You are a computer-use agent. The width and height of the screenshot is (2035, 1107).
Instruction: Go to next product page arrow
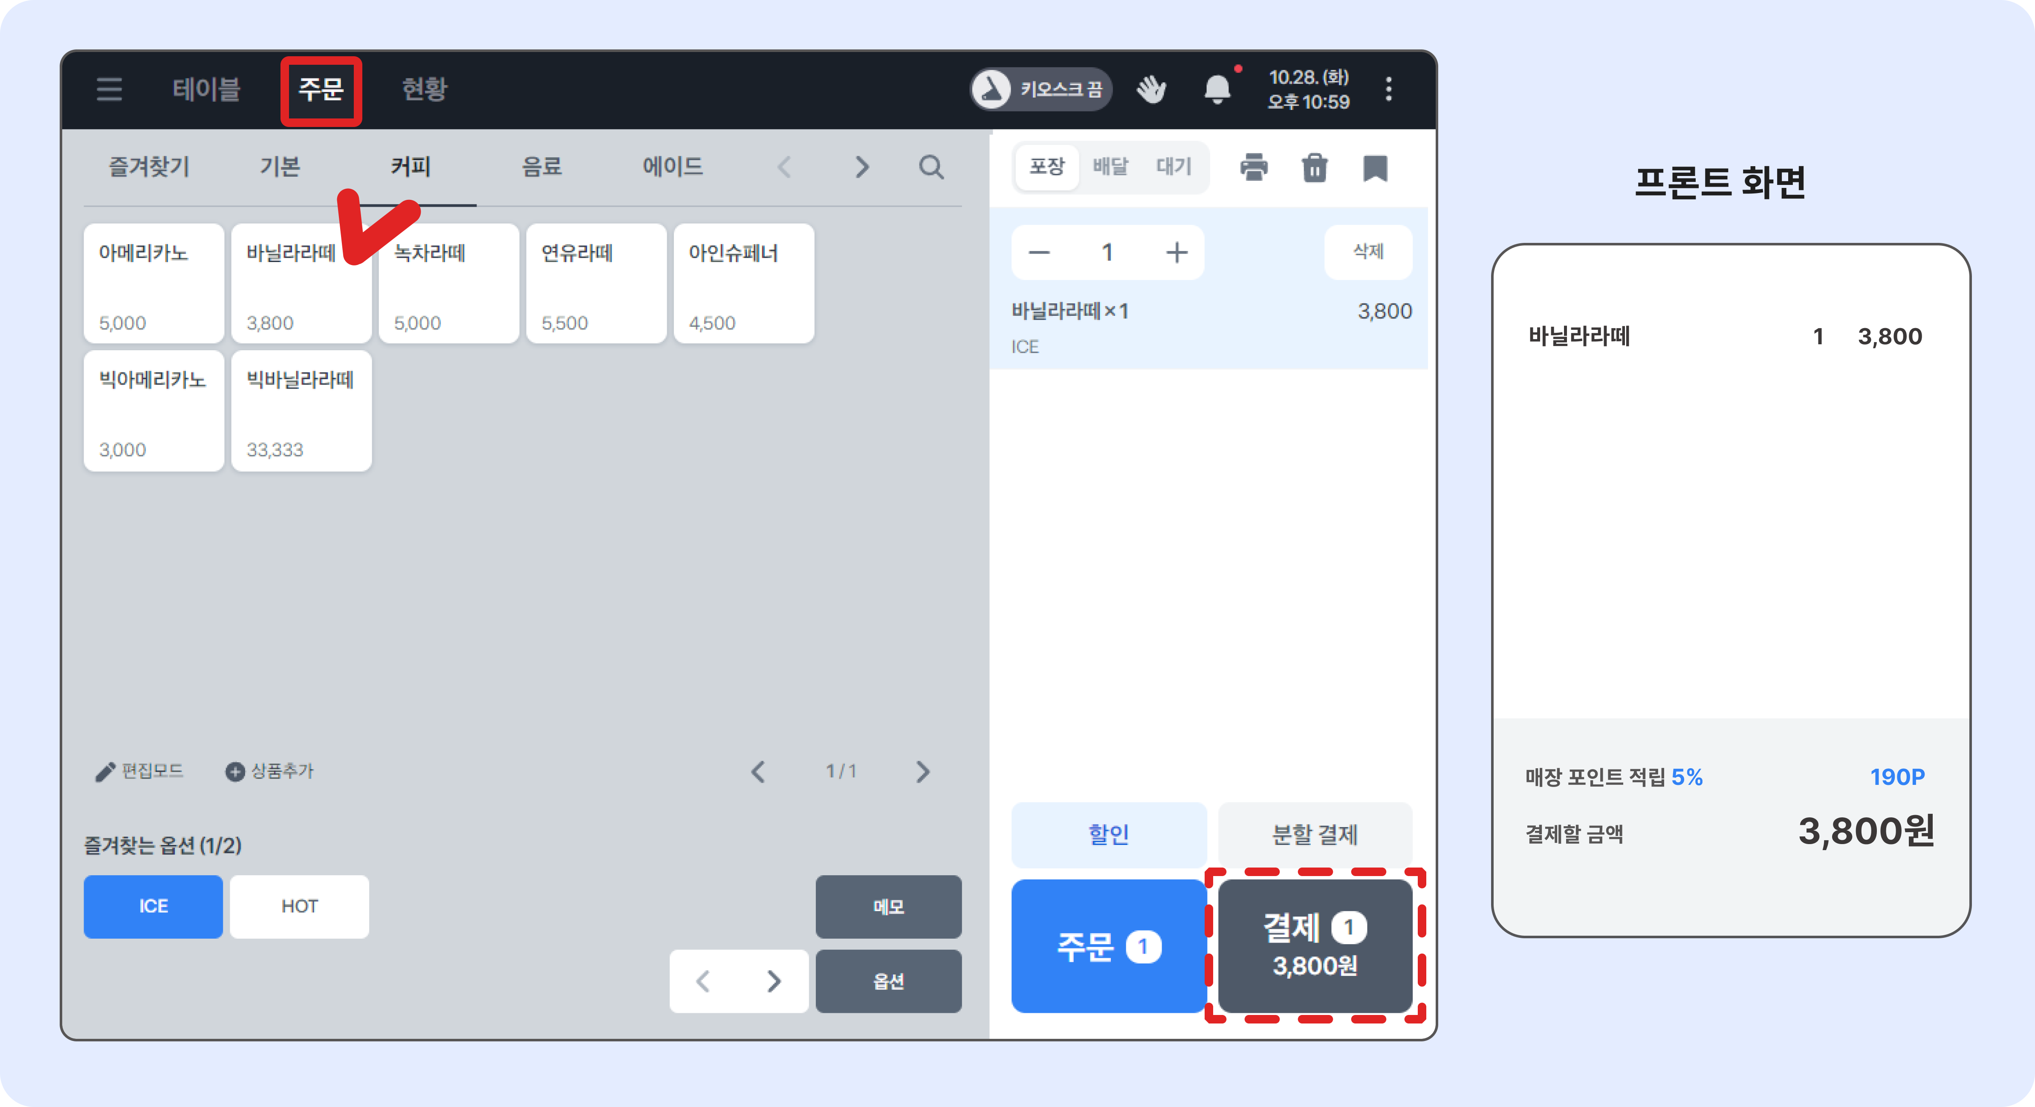point(923,771)
